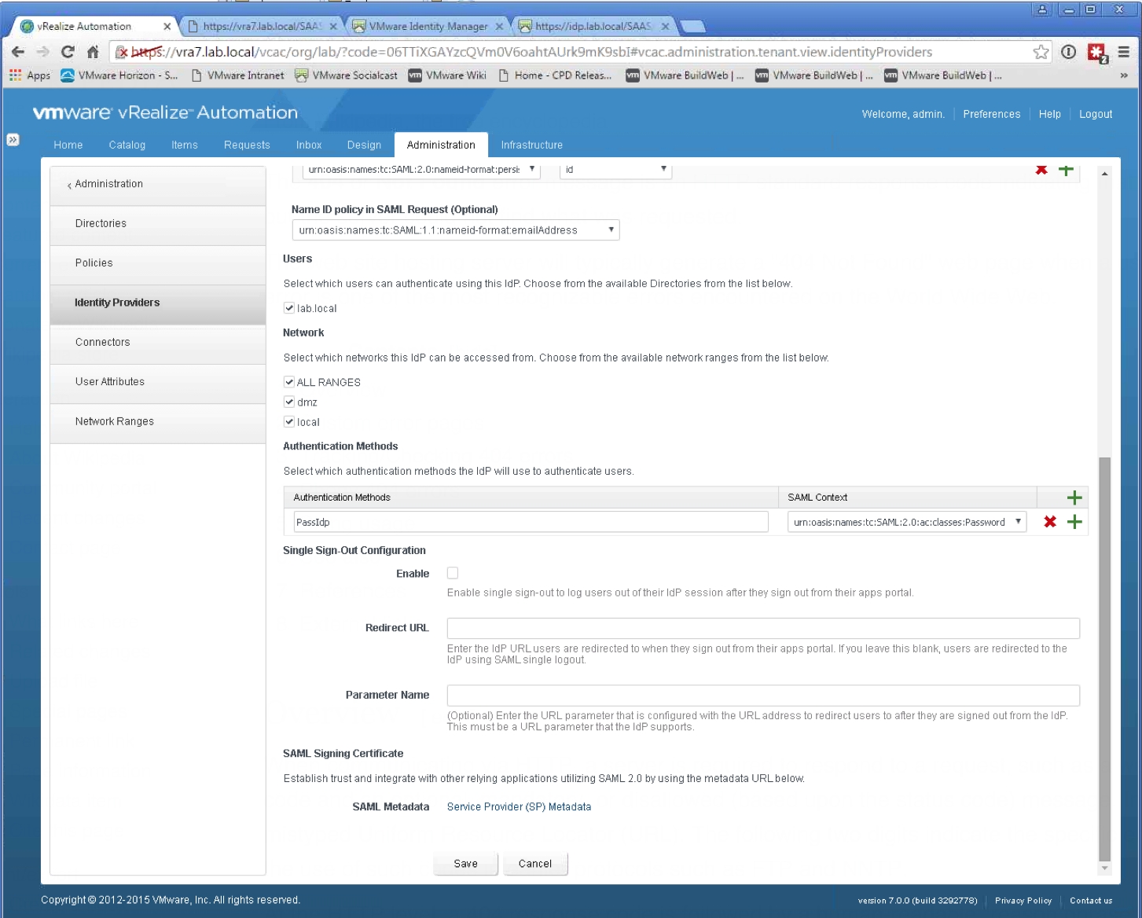Open the Preferences link
Image resolution: width=1142 pixels, height=918 pixels.
tap(992, 114)
